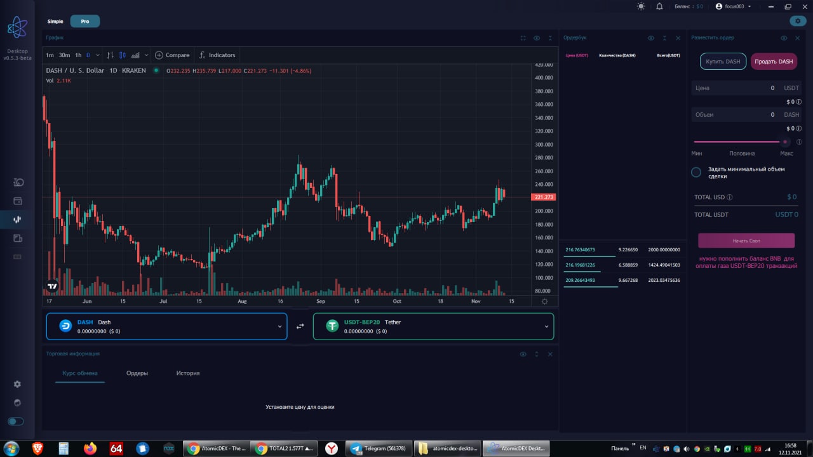Click Половина slider label
Image resolution: width=813 pixels, height=457 pixels.
point(742,153)
